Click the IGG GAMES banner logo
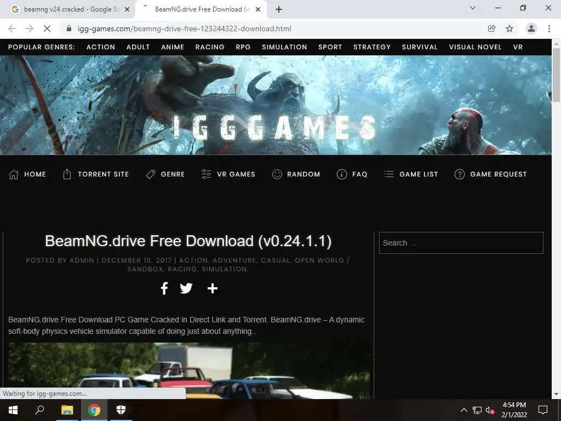 pos(274,127)
